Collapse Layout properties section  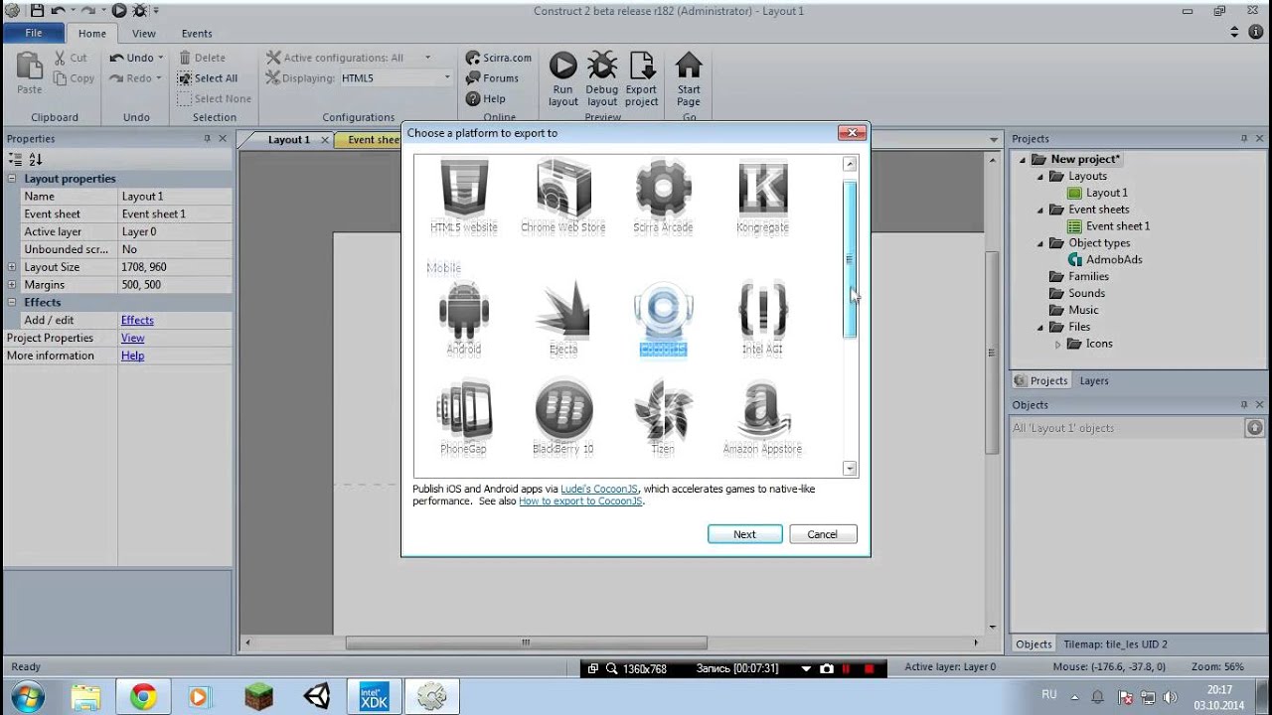(x=12, y=179)
